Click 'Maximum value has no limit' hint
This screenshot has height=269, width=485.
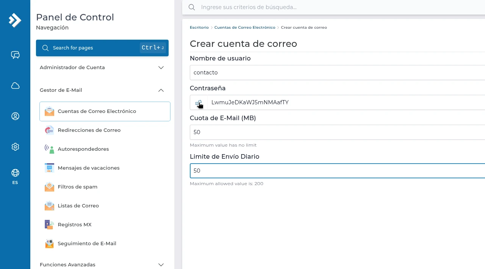[x=223, y=145]
